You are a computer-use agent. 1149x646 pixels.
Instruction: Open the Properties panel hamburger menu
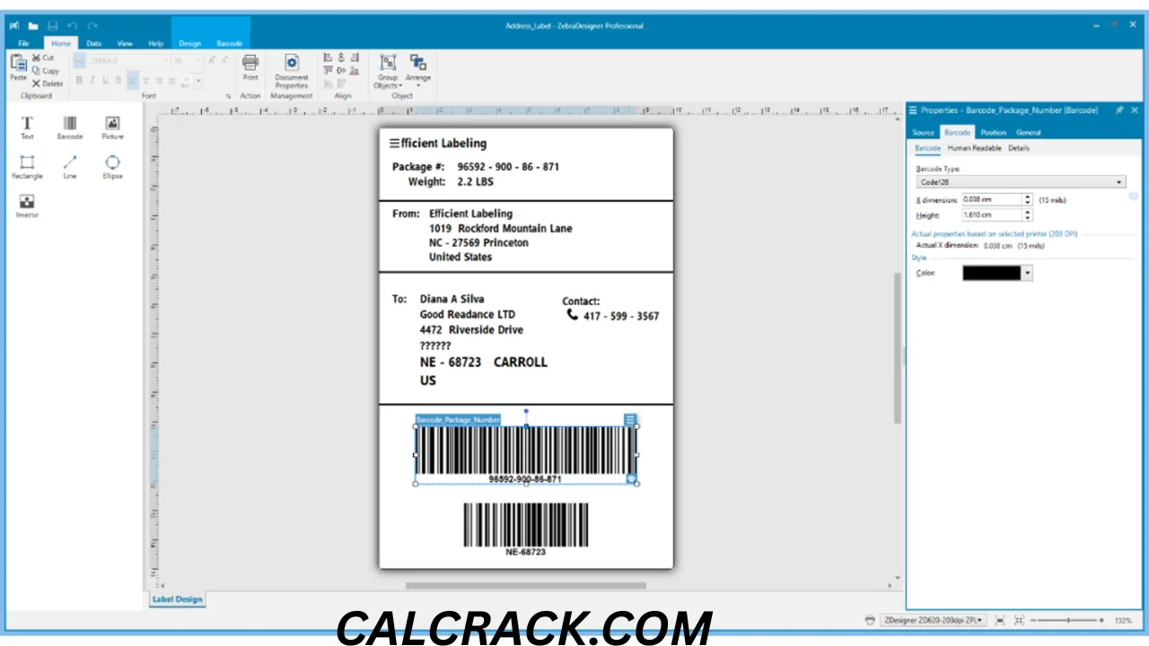[913, 110]
